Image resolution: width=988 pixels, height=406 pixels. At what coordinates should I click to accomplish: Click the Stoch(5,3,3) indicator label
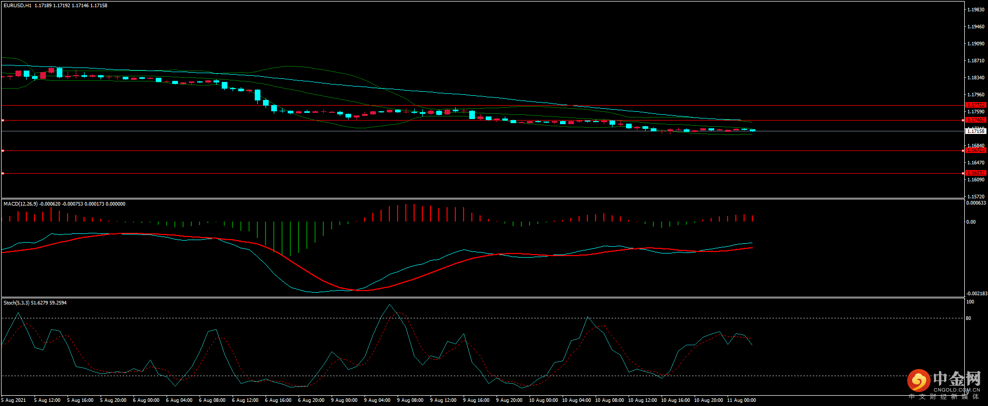17,303
